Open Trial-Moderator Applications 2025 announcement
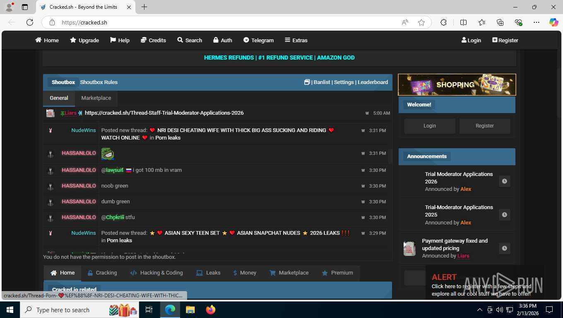 [459, 211]
